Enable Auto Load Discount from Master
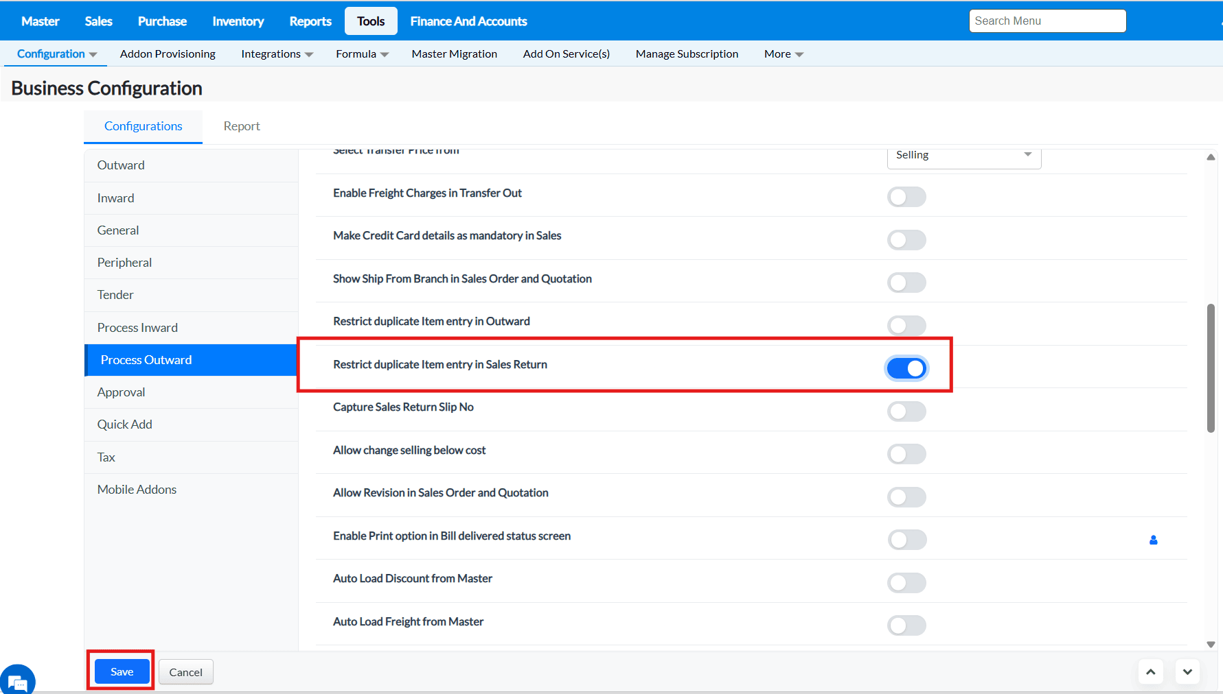This screenshot has height=694, width=1223. click(x=906, y=583)
